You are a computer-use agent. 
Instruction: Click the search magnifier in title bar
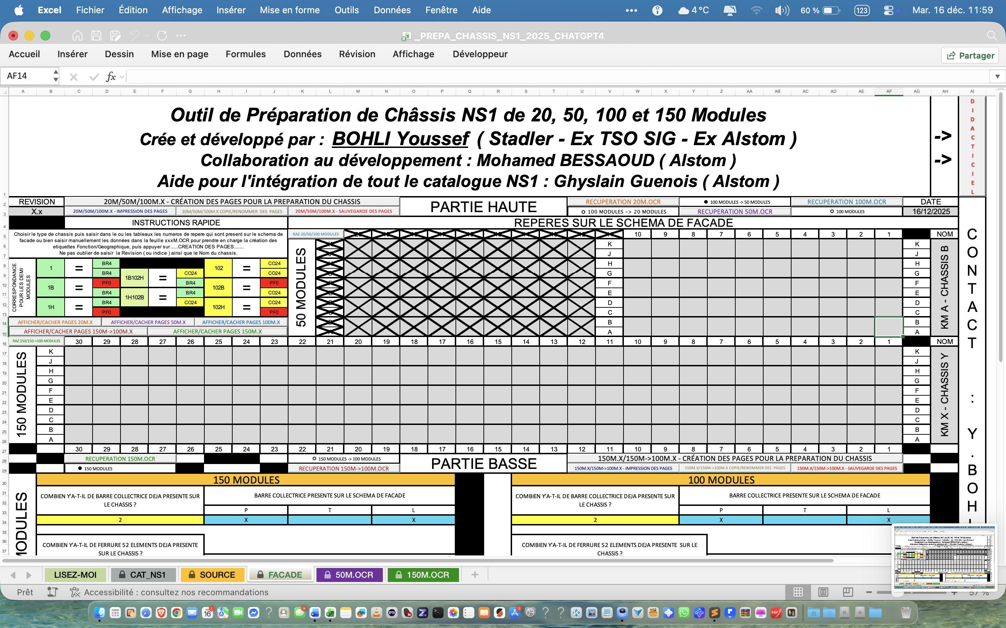991,36
